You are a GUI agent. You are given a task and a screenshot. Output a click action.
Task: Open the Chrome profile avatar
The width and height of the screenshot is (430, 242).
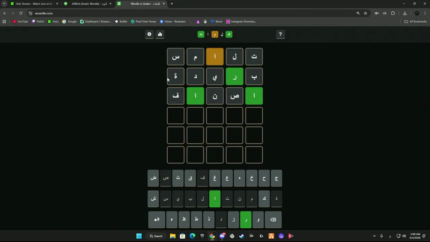pyautogui.click(x=417, y=13)
